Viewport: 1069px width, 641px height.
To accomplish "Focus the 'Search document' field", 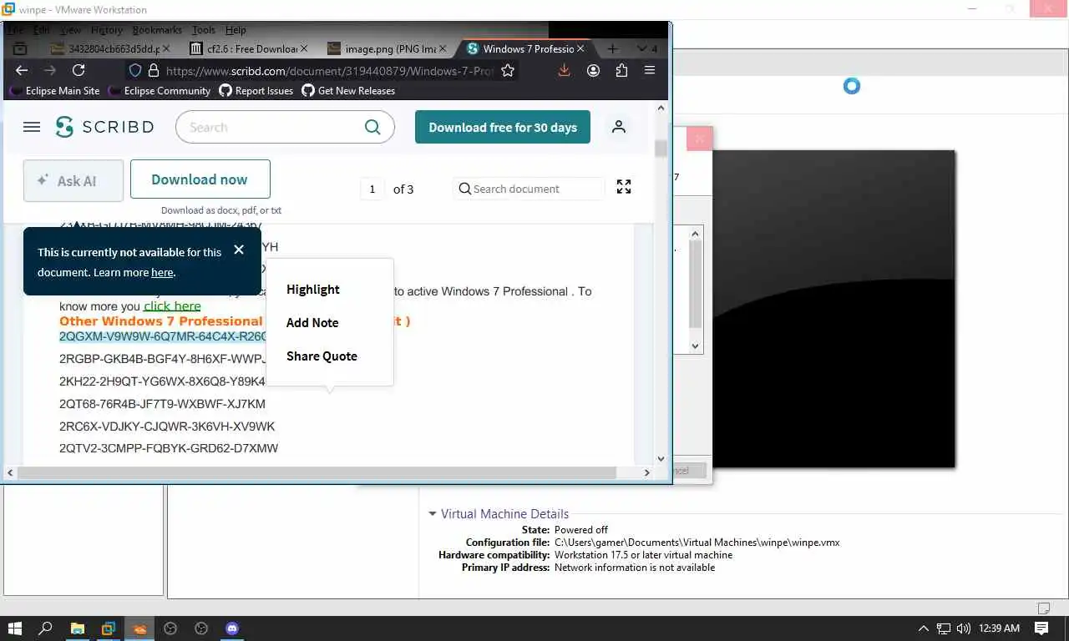I will [x=529, y=189].
